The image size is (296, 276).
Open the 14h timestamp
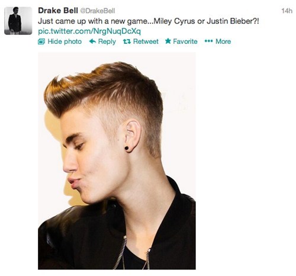coord(287,11)
